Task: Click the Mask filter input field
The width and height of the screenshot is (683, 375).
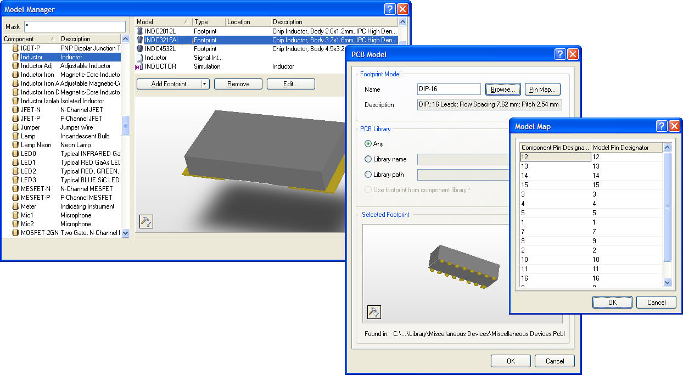Action: (x=75, y=26)
